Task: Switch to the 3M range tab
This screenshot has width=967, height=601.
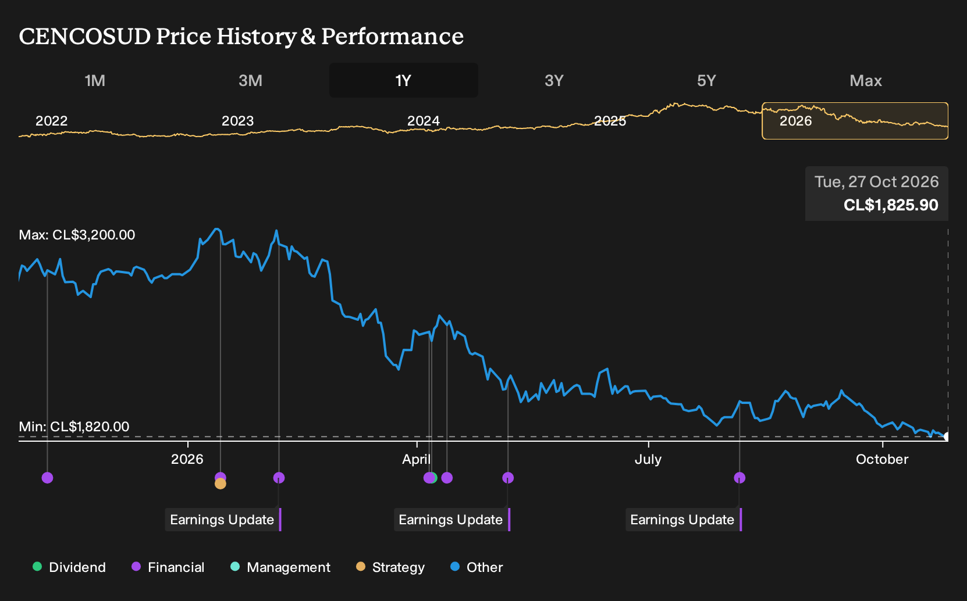Action: click(250, 80)
